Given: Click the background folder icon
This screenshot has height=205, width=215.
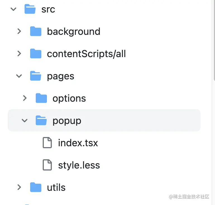Looking at the screenshot, I should pyautogui.click(x=36, y=31).
